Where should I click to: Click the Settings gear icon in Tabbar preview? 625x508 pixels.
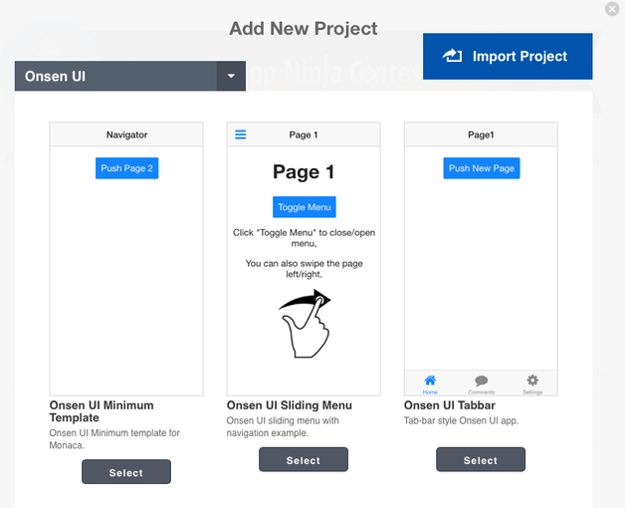coord(532,380)
